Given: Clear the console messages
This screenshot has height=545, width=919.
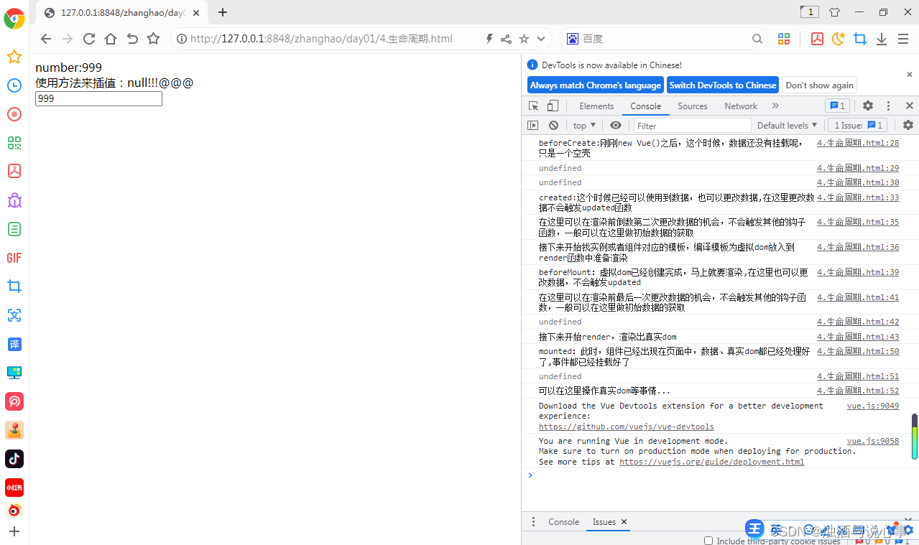Looking at the screenshot, I should [553, 125].
